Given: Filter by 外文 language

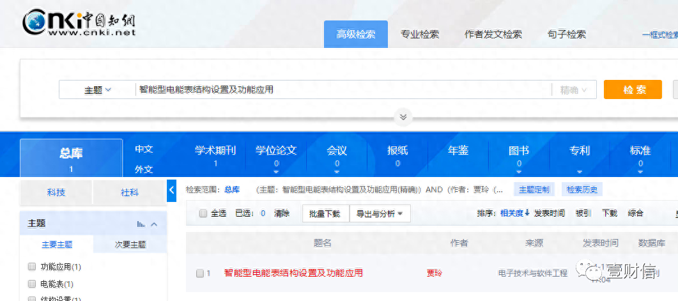Looking at the screenshot, I should coord(144,169).
